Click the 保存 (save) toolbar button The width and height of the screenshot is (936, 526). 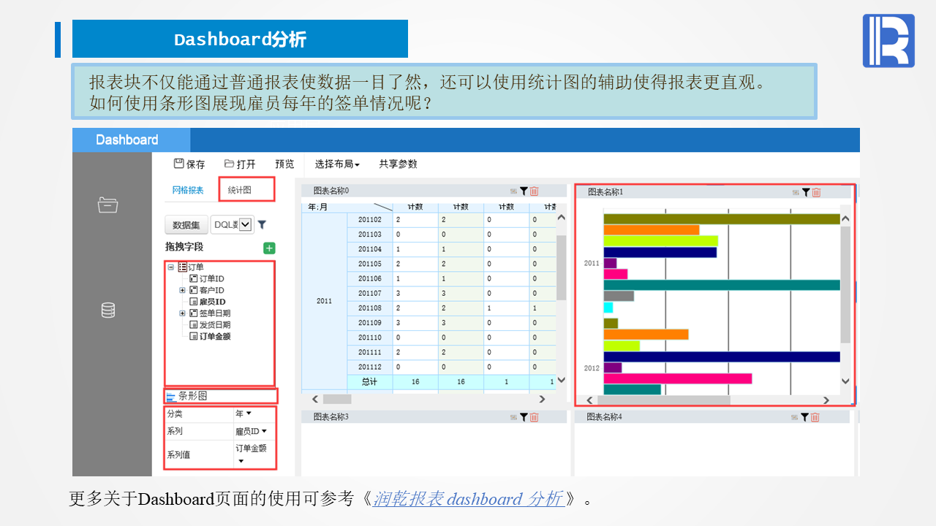click(x=189, y=164)
